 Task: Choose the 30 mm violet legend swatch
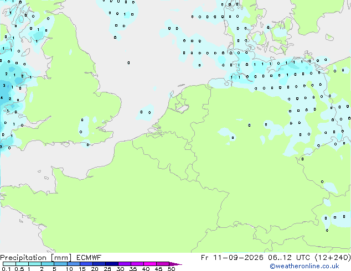point(125,264)
